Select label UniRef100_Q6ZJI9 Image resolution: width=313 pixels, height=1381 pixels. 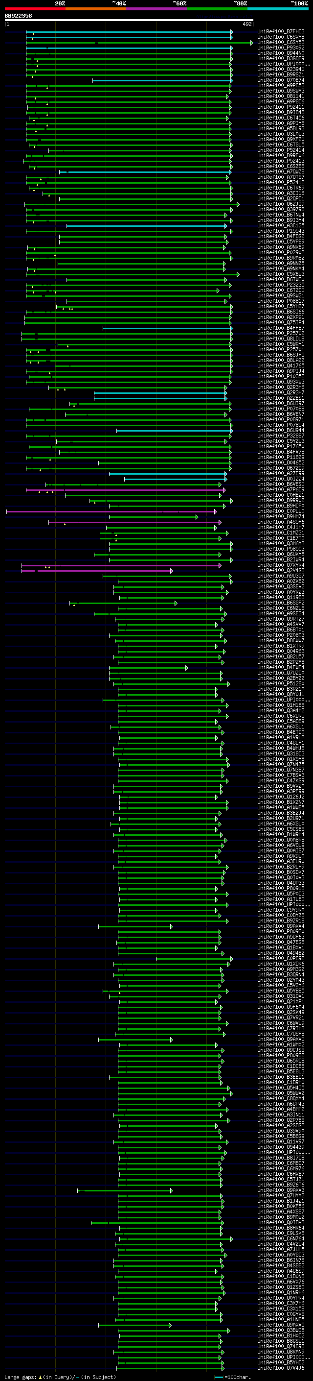pyautogui.click(x=281, y=204)
